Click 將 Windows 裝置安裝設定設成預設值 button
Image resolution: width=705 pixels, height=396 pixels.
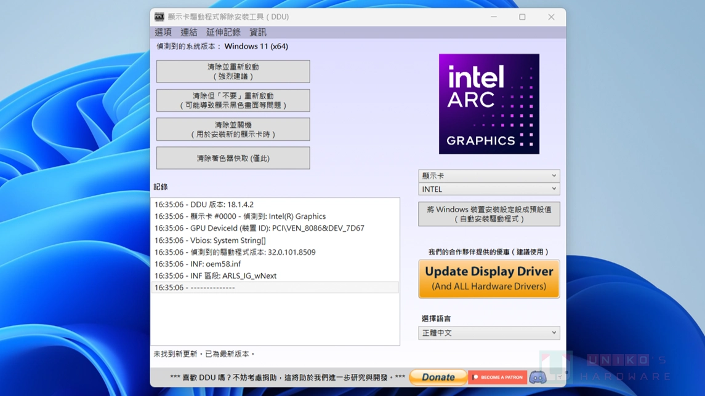(x=489, y=214)
